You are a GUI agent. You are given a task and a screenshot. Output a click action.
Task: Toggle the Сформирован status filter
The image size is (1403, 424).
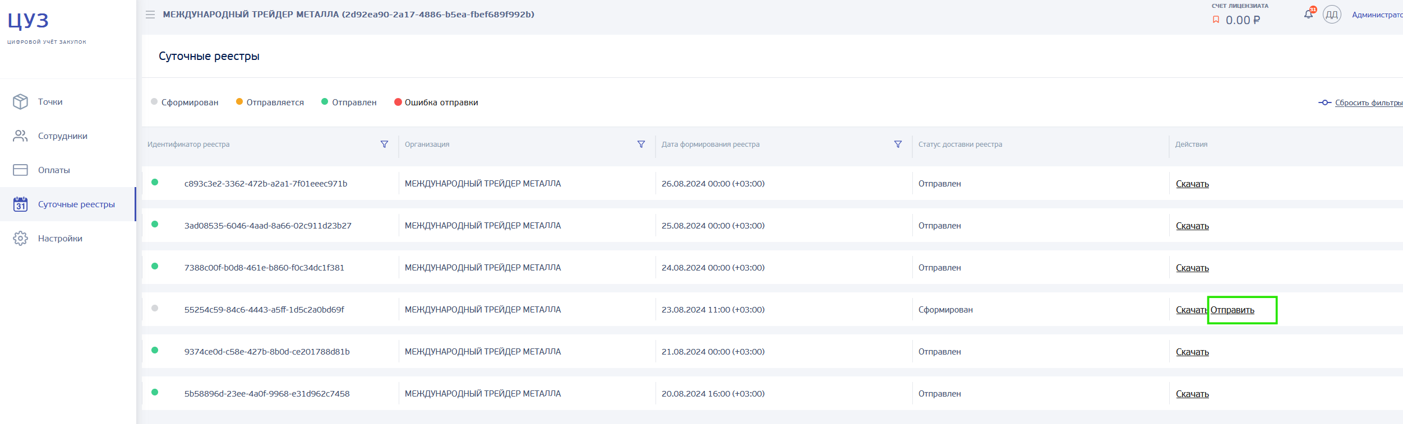pyautogui.click(x=184, y=102)
